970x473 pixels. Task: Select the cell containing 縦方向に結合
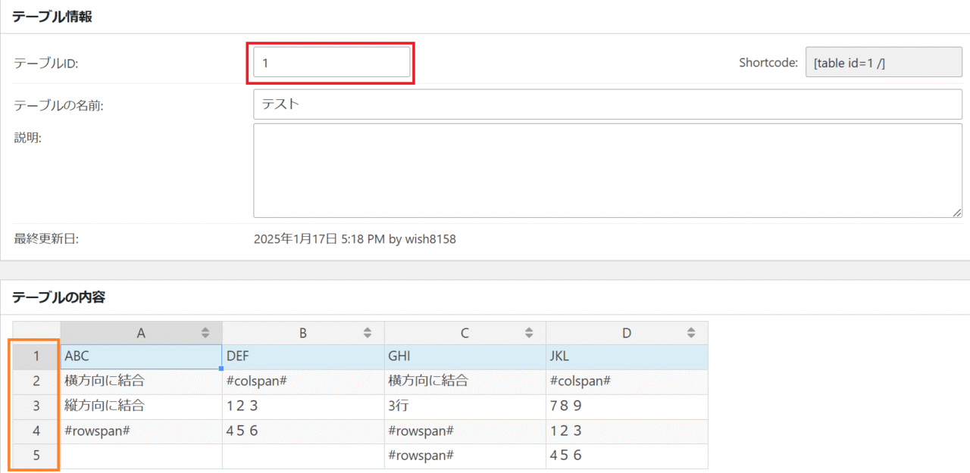[x=141, y=406]
